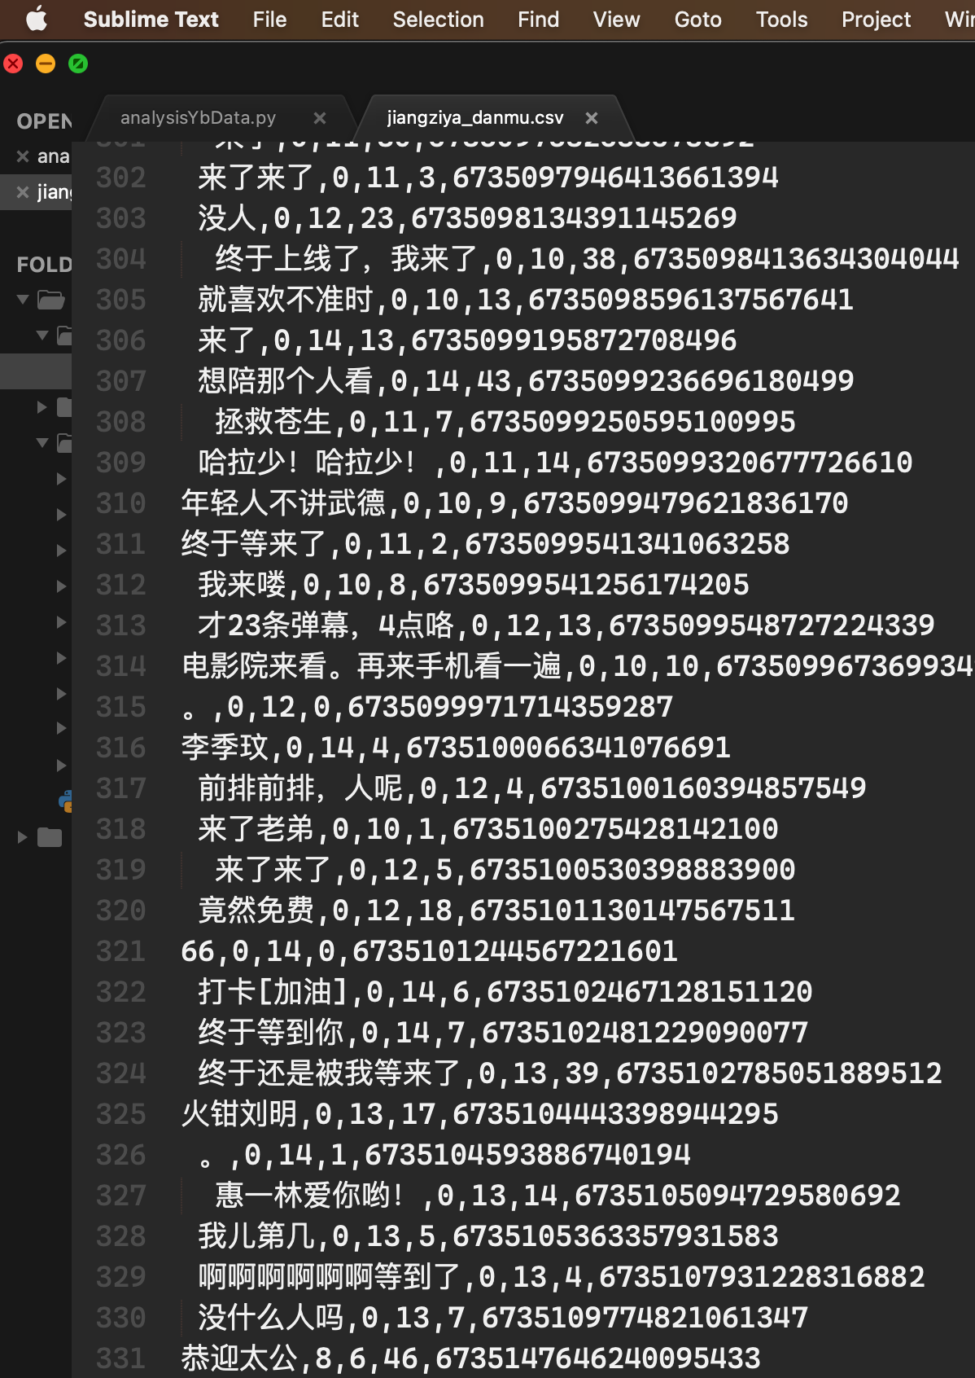Click the text '电影院来看。再来手机看一遍' on line 314
This screenshot has width=975, height=1378.
tap(371, 666)
